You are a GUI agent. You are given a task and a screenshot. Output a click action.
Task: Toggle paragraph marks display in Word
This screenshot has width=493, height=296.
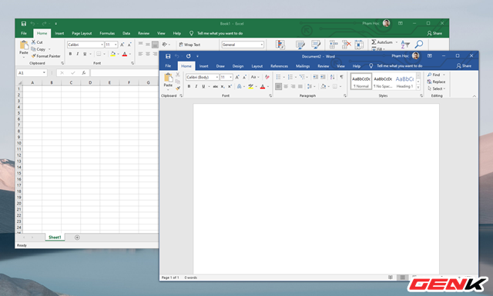[341, 77]
